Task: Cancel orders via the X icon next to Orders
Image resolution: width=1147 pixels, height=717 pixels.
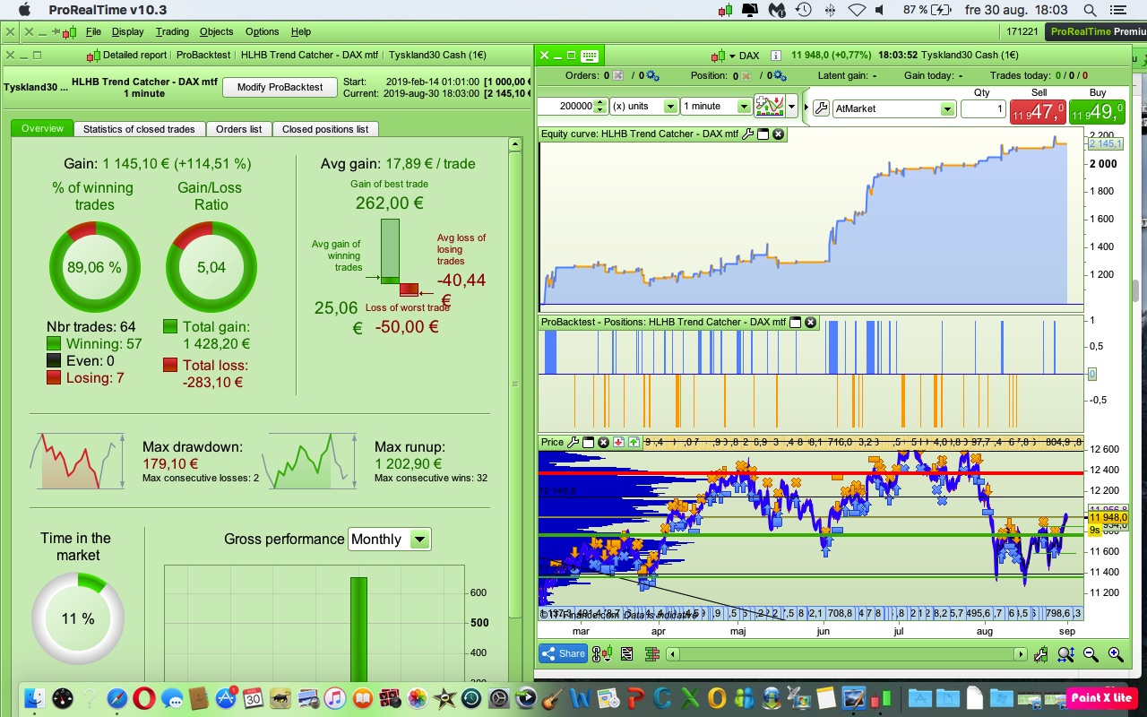Action: [x=618, y=76]
